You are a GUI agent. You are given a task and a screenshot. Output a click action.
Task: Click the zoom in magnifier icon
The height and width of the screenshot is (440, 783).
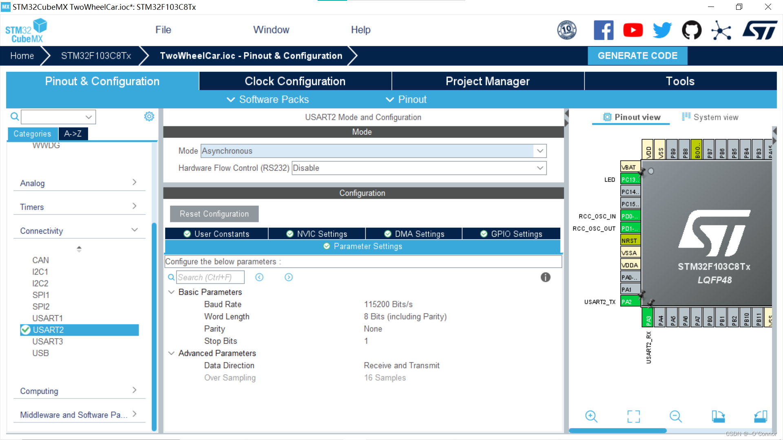coord(591,416)
